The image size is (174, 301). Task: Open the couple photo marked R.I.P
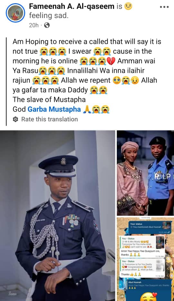(x=145, y=173)
